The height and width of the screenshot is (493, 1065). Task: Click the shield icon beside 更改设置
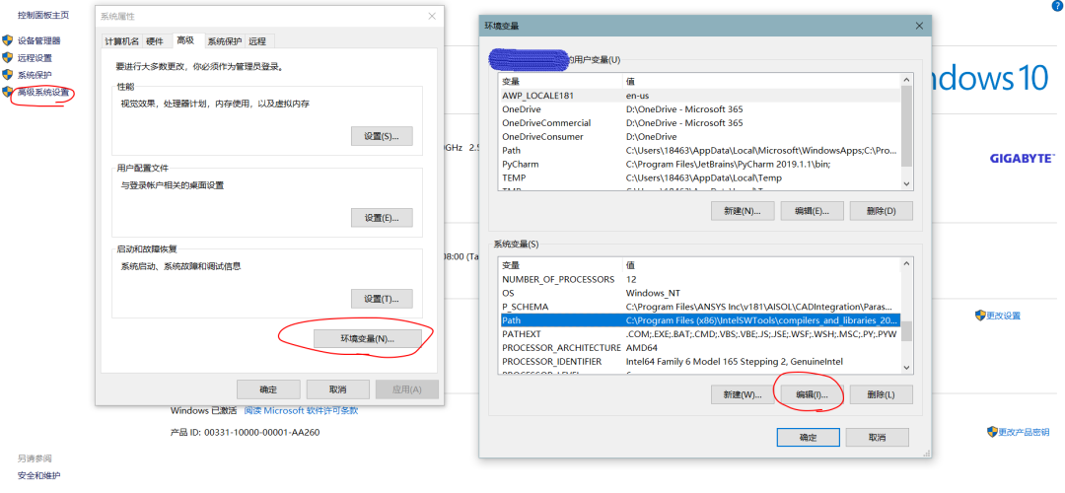point(980,316)
